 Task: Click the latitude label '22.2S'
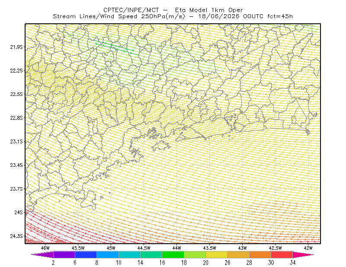click(x=16, y=70)
